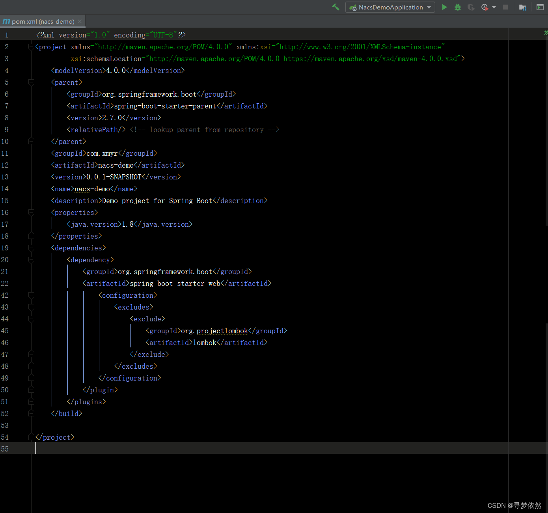Click the text org.springframework.boot on line 6
Screen dimensions: 548x513
click(x=149, y=94)
